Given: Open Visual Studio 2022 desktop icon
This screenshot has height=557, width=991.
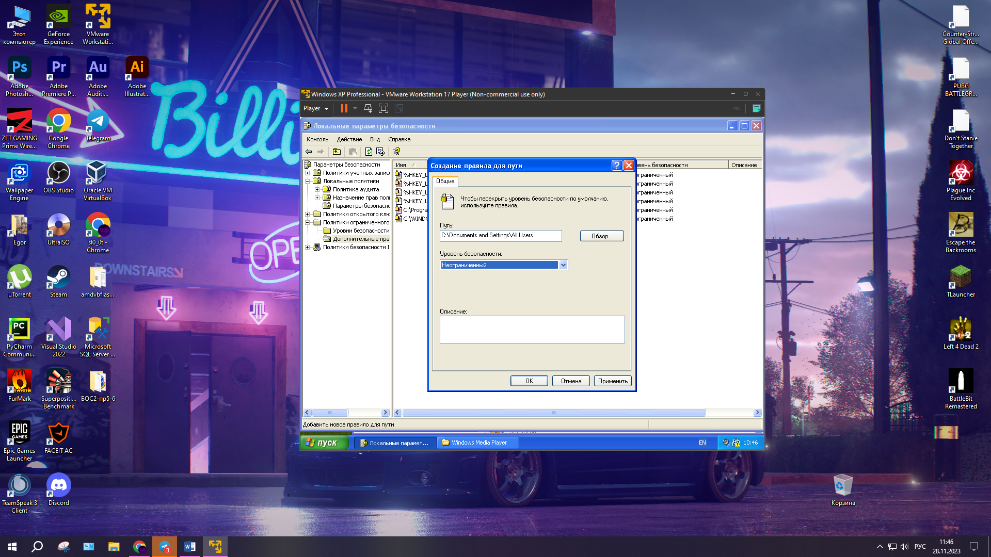Looking at the screenshot, I should point(58,337).
